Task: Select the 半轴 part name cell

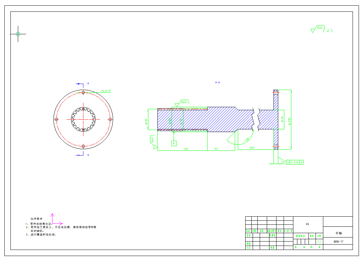Action: 338,233
